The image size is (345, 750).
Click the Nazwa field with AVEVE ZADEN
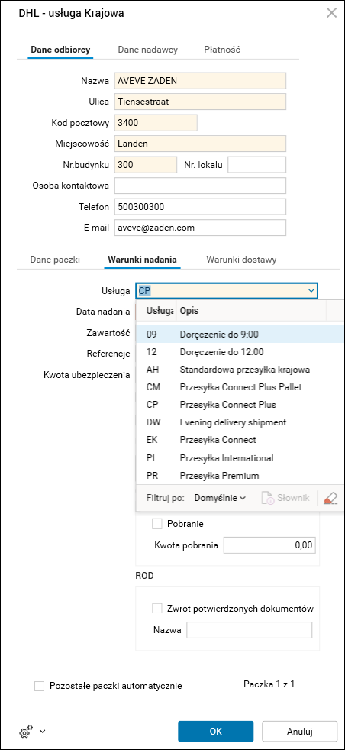click(200, 81)
